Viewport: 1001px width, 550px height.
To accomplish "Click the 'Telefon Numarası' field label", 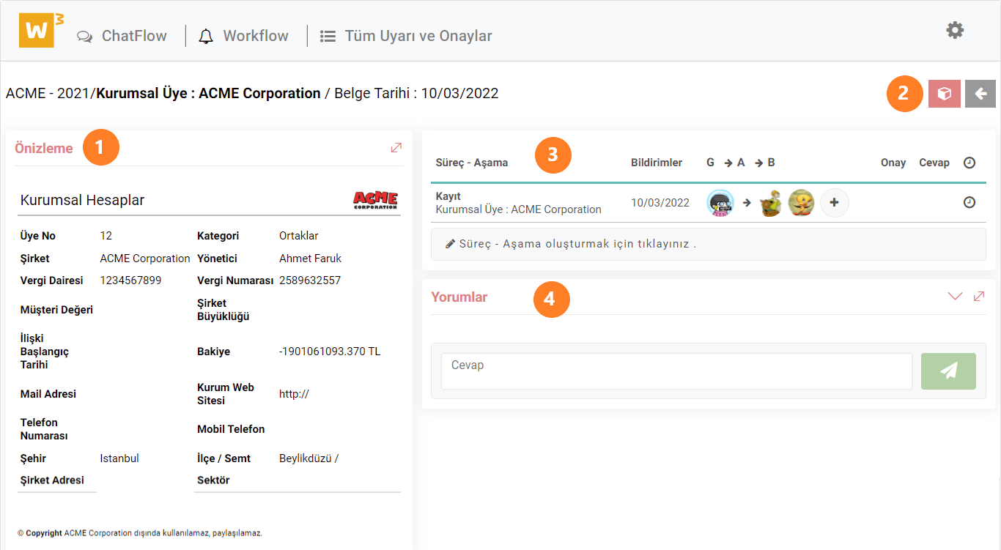I will pyautogui.click(x=44, y=429).
